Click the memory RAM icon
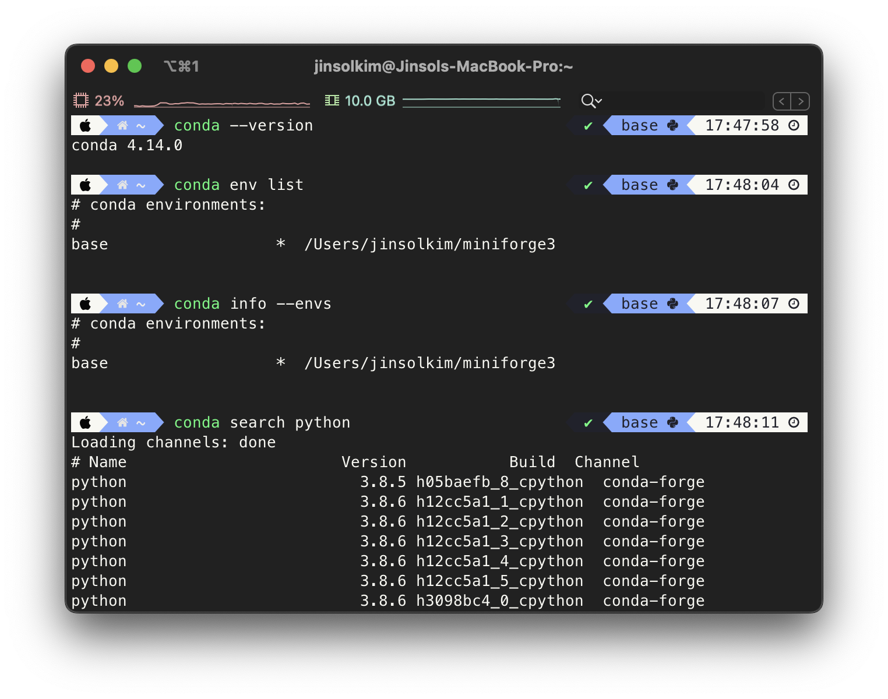 pos(332,101)
